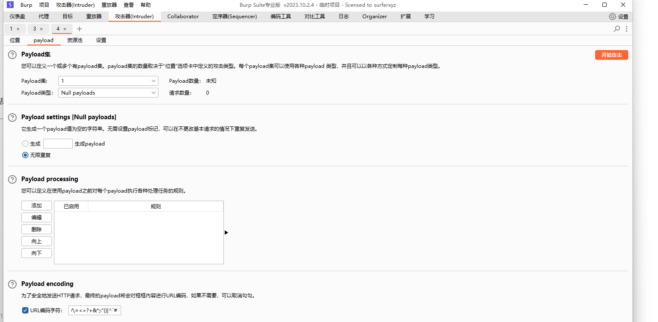Switch to the 仪表盘 tab
The width and height of the screenshot is (658, 322).
[17, 17]
